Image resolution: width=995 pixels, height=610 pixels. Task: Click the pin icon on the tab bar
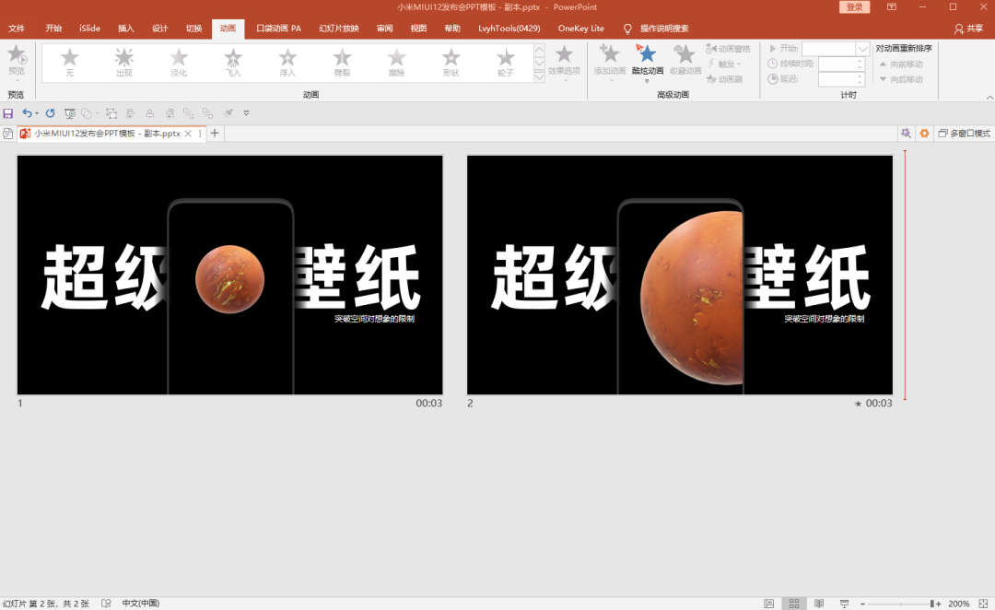click(906, 134)
